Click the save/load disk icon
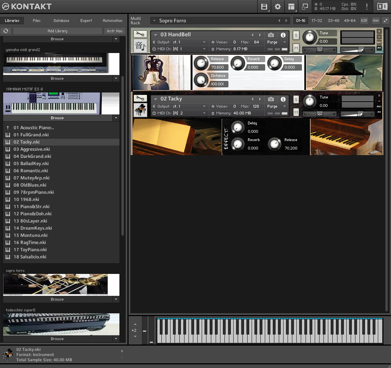Screen dimensions: 391x368 (264, 6)
